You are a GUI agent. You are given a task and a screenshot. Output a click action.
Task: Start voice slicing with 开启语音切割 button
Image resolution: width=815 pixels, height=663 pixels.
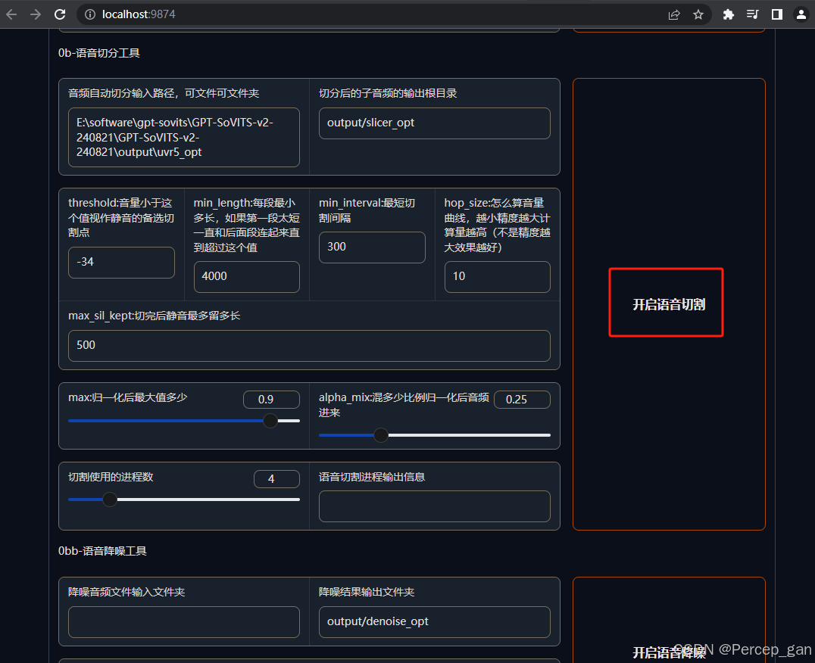click(x=669, y=304)
